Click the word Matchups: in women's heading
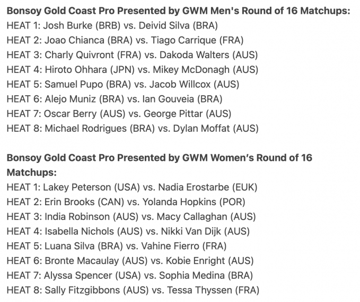360x302 pixels. tap(32, 172)
